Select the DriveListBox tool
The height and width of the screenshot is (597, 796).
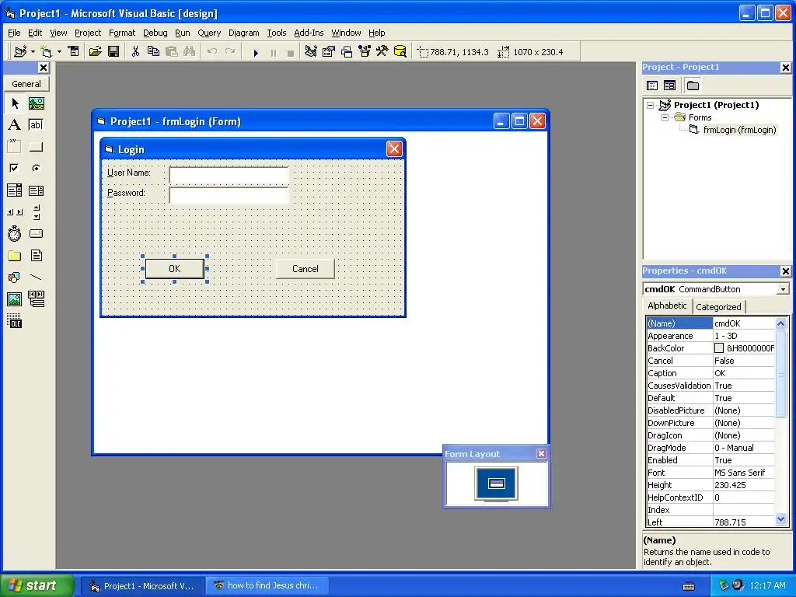point(36,234)
